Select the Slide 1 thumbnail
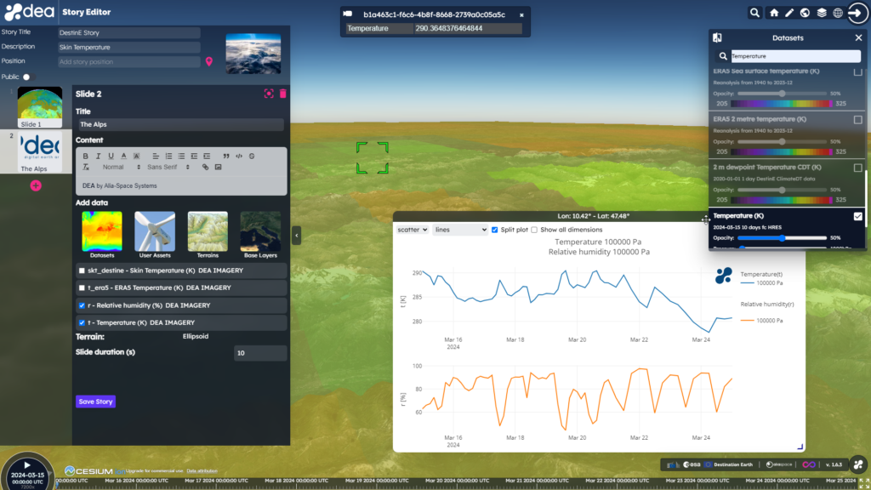Screen dimensions: 871x490 coord(40,105)
